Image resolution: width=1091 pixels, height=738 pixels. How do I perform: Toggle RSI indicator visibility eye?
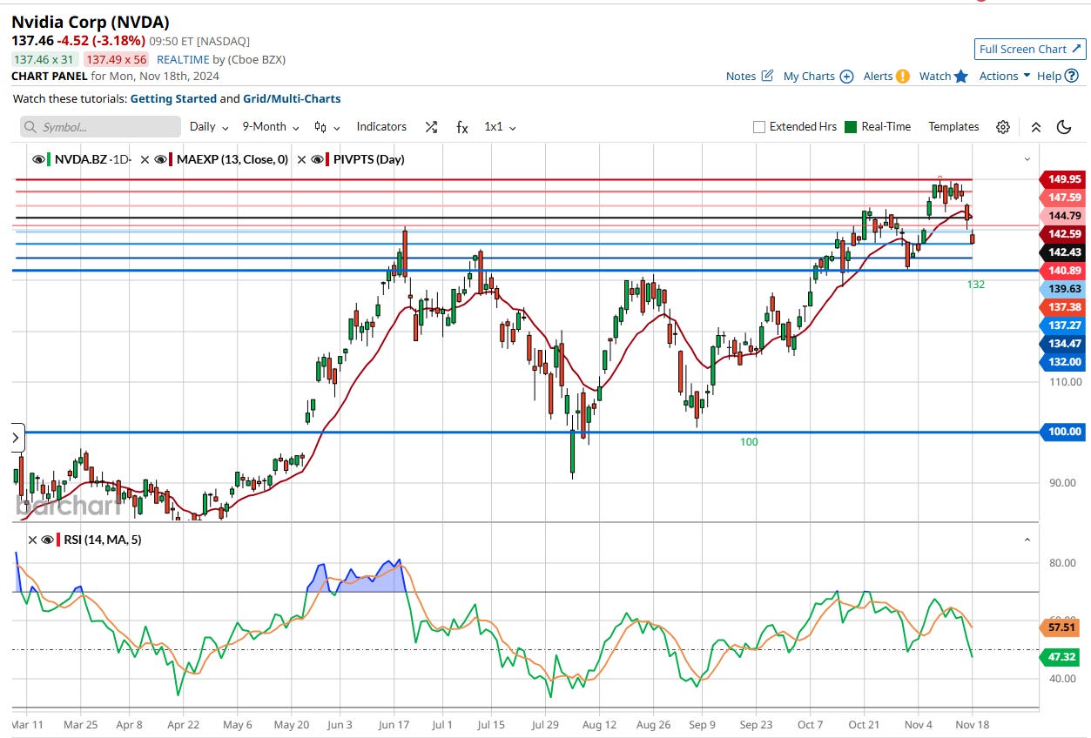point(47,540)
